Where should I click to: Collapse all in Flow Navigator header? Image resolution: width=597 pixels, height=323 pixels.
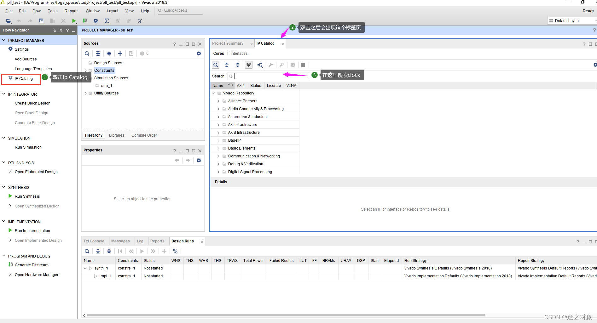55,30
